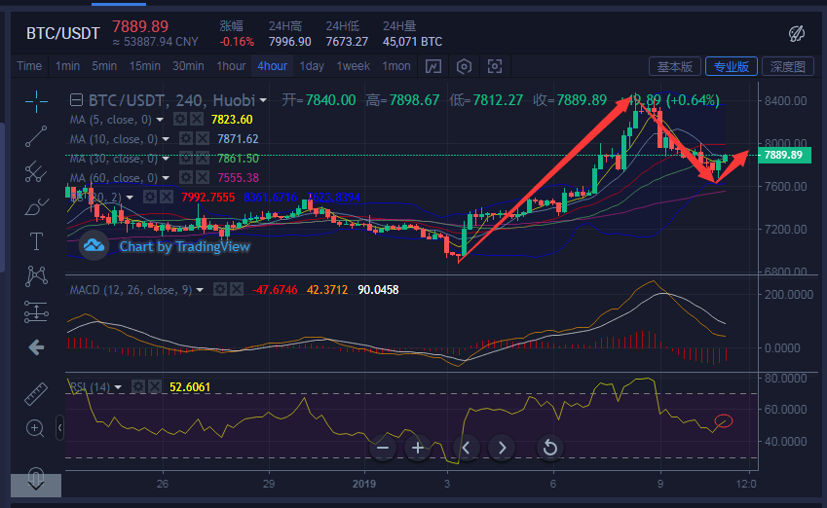Select the trend line drawing tool

[36, 135]
